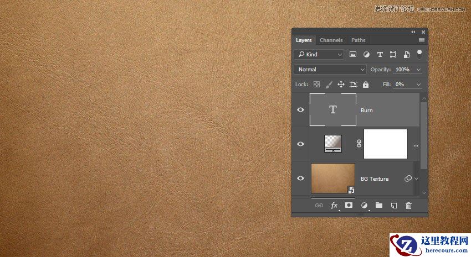This screenshot has width=471, height=257.
Task: Lock artboard nesting icon
Action: 354,85
